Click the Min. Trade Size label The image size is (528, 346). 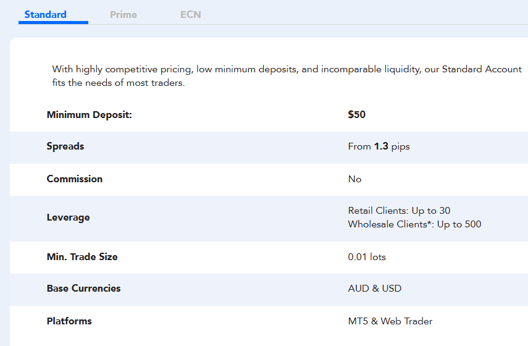tap(82, 256)
